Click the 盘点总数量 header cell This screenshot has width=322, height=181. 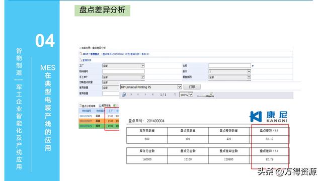(188, 131)
